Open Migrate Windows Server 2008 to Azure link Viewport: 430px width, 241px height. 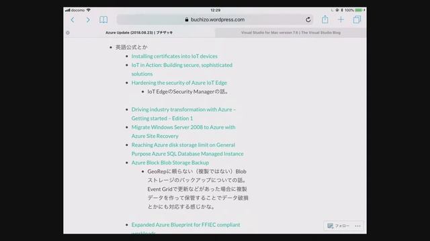(x=183, y=131)
